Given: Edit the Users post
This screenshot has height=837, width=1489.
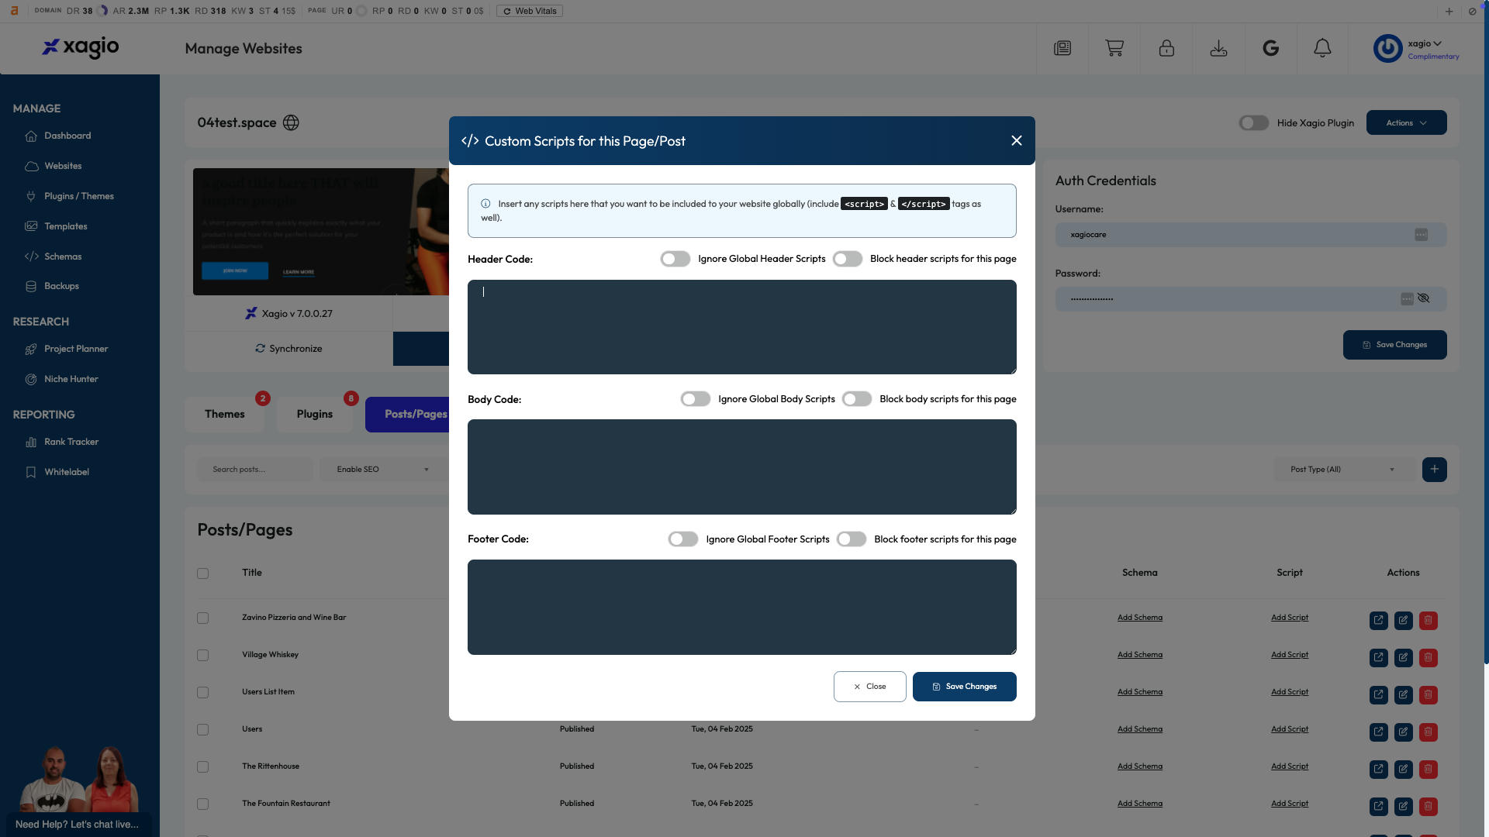Looking at the screenshot, I should pos(1403,732).
